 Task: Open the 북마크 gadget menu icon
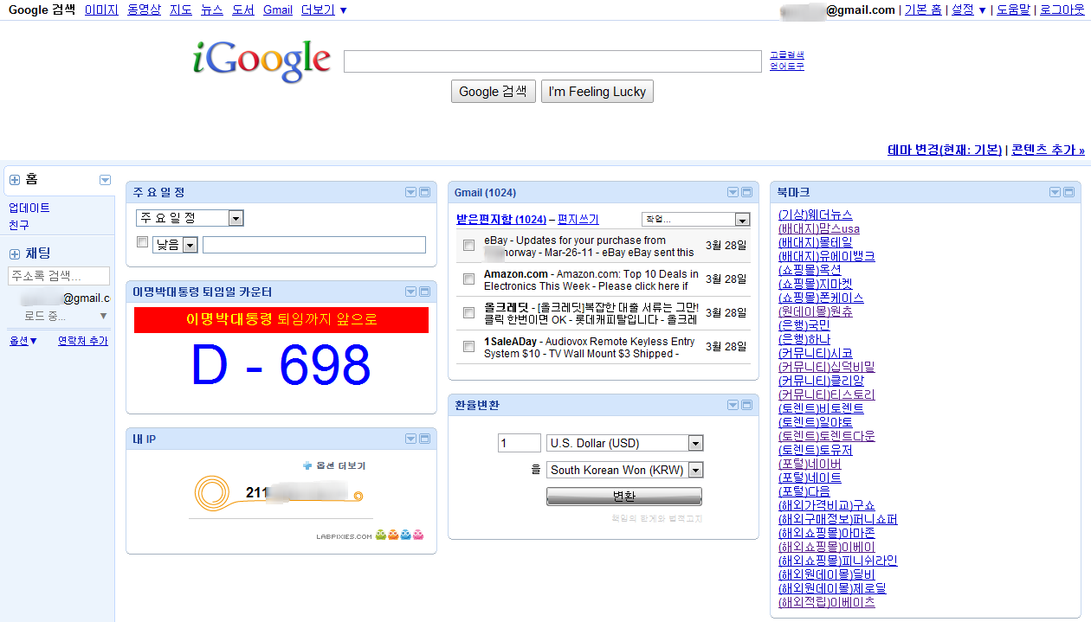(1055, 192)
